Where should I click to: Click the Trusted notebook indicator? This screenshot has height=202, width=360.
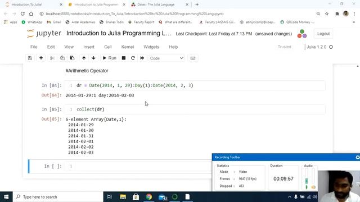pos(285,47)
